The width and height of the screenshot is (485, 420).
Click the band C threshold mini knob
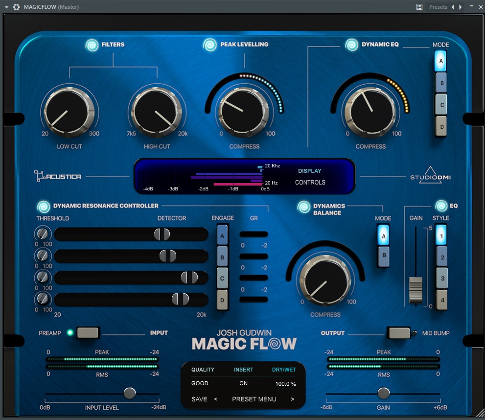point(43,277)
